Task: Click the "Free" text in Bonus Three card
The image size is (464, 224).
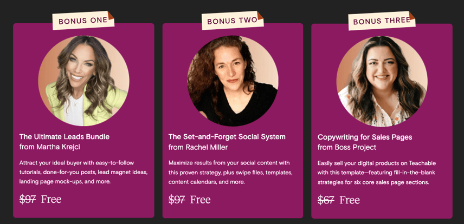Action: coord(350,200)
